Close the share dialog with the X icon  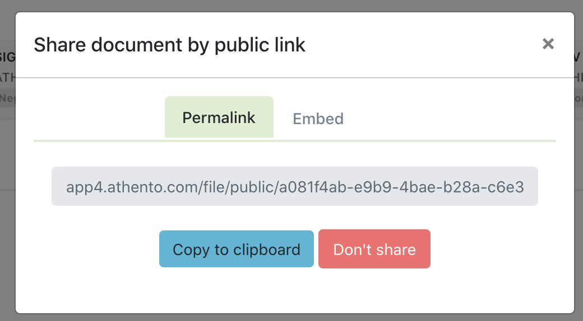[x=548, y=44]
